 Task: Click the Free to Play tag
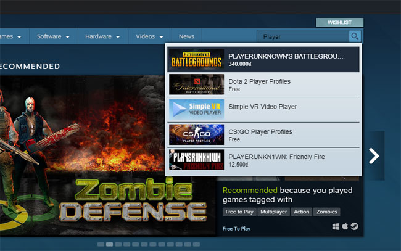click(239, 212)
